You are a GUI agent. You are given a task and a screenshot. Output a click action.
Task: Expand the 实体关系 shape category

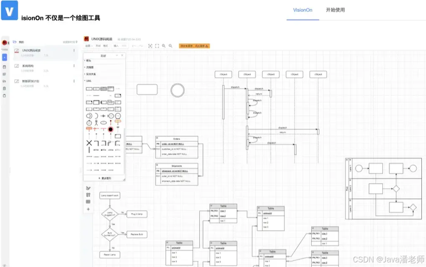(91, 74)
